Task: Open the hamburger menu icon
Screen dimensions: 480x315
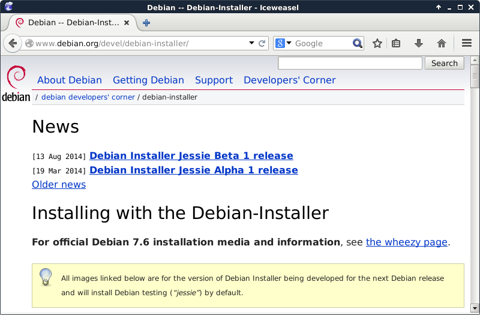Action: click(x=467, y=43)
